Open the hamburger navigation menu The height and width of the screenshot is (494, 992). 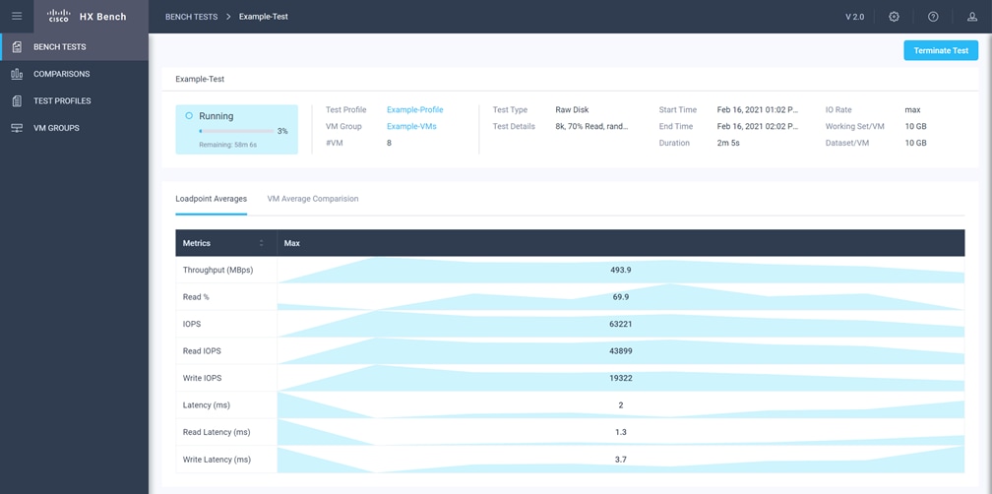[17, 17]
